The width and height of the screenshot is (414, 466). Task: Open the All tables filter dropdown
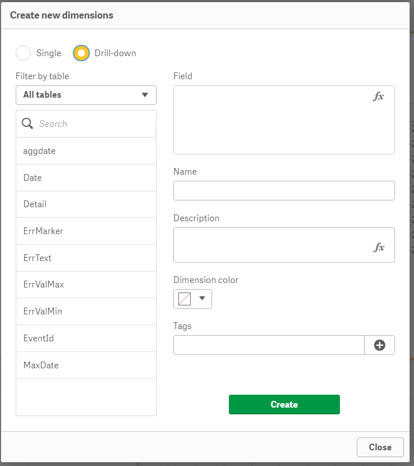pos(86,95)
